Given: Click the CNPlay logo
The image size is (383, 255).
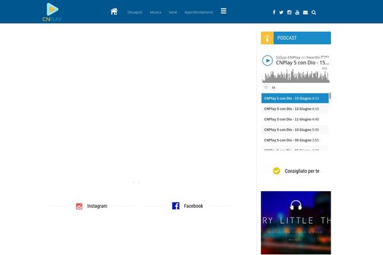Looking at the screenshot, I should [52, 12].
